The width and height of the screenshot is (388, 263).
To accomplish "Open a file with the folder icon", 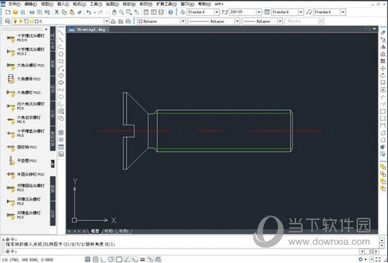I will [15, 12].
